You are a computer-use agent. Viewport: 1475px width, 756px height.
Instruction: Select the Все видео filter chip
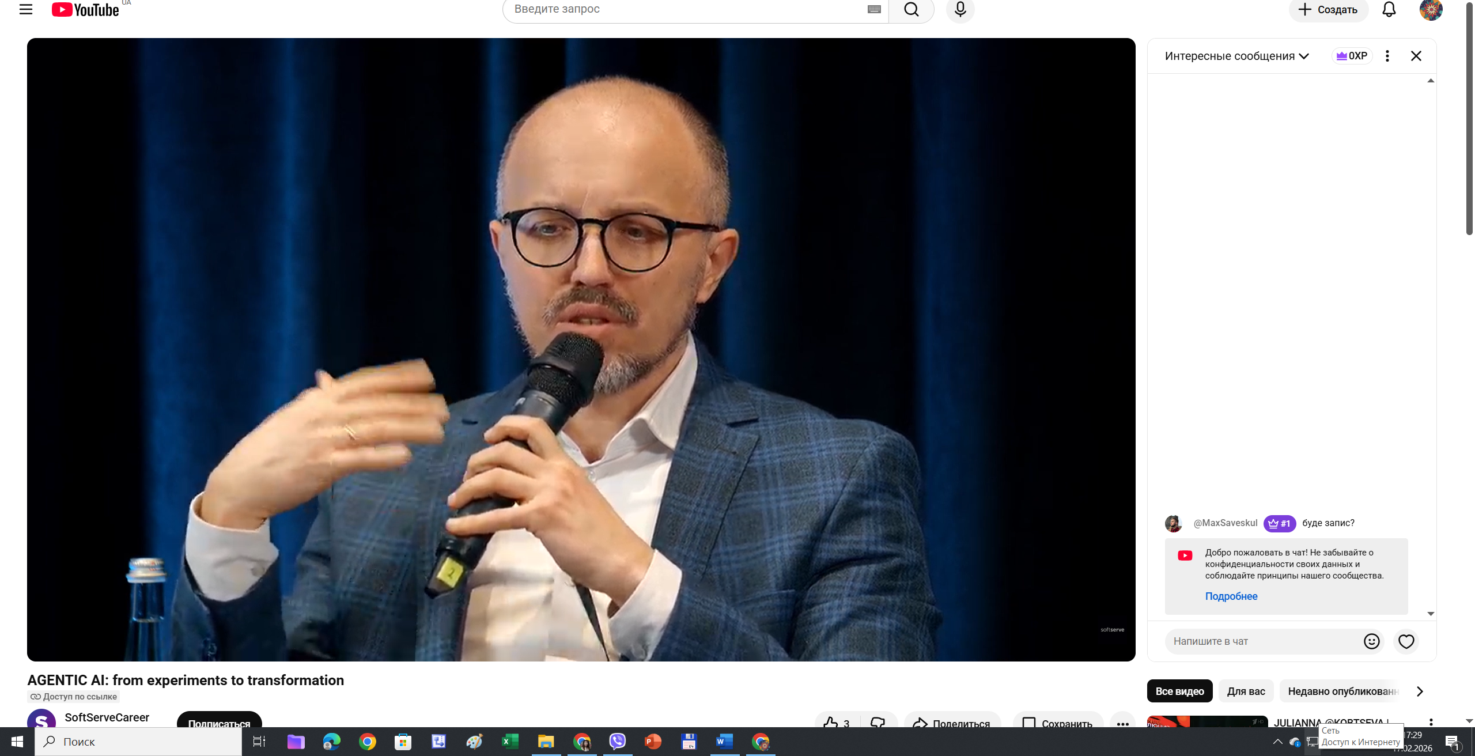[x=1179, y=691]
